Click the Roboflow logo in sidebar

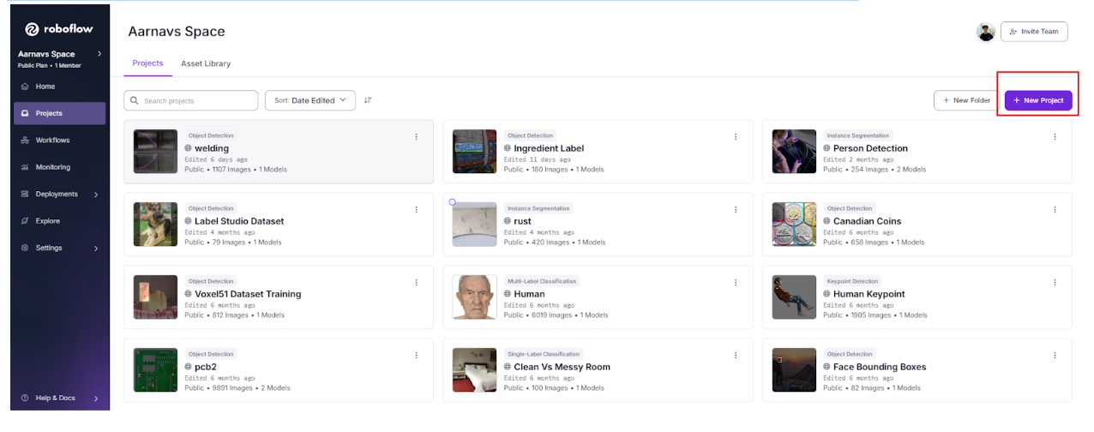tap(59, 29)
